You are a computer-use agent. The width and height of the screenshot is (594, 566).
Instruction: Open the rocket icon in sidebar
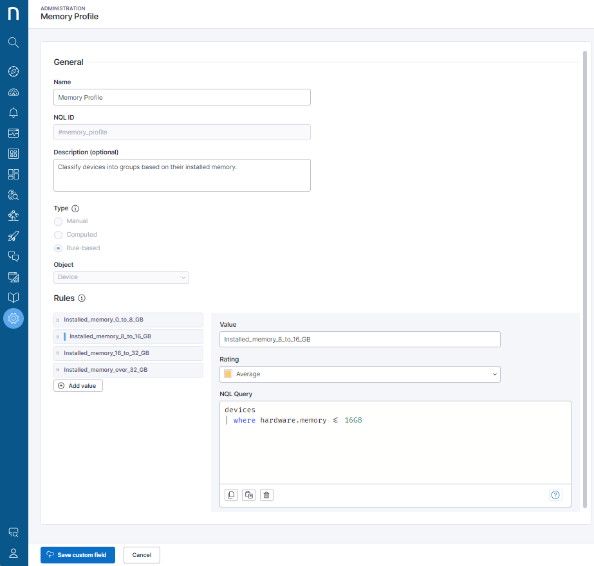pyautogui.click(x=14, y=236)
